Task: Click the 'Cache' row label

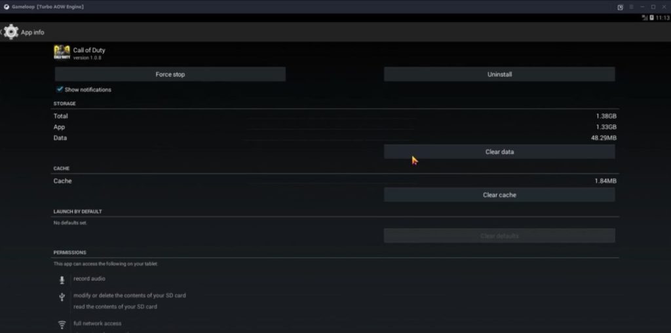Action: point(62,181)
